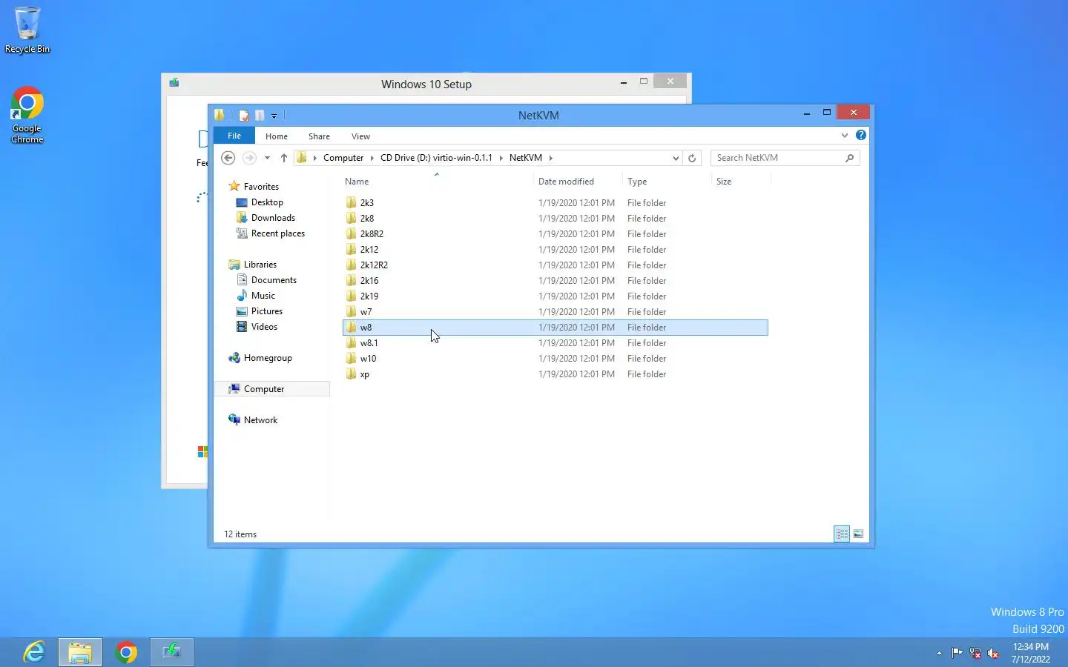Click New folder icon in Quick Access Toolbar
This screenshot has height=667, width=1068.
[260, 115]
